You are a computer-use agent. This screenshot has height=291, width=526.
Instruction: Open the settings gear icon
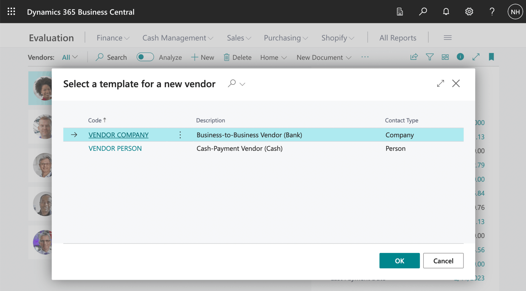(469, 11)
